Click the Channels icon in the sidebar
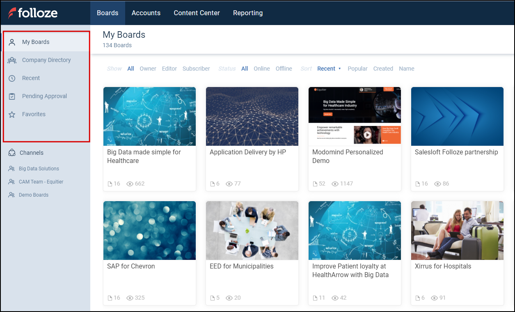Viewport: 515px width, 312px height. 12,152
